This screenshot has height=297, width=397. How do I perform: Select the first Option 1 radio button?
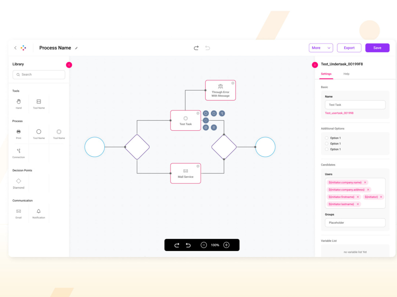pos(327,138)
